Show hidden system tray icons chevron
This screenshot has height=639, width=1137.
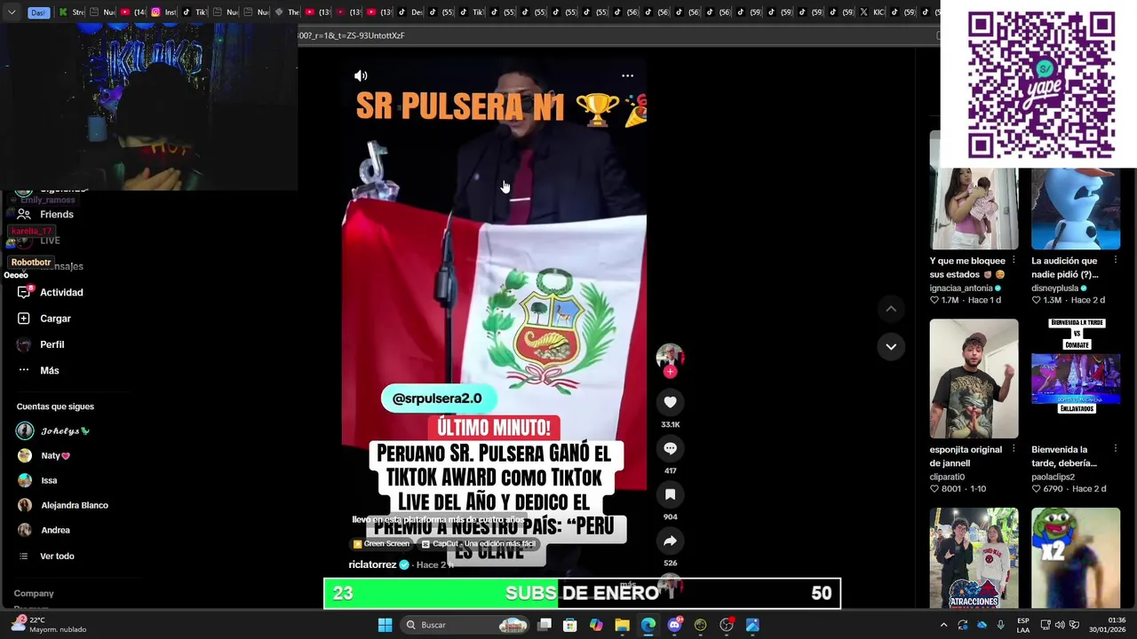coord(943,625)
